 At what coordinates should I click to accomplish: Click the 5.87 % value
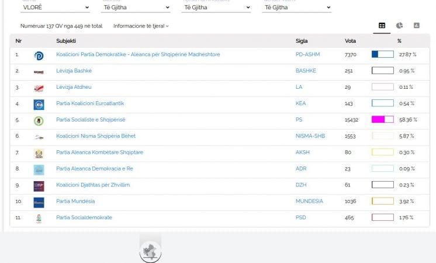[x=407, y=136]
